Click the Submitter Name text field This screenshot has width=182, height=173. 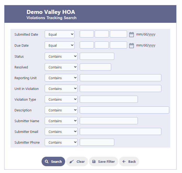pos(109,121)
